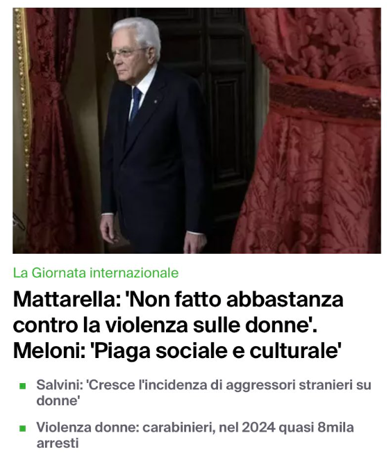The width and height of the screenshot is (391, 463).
Task: Click the word 'donne'' under Salvini bullet
Action: (58, 400)
